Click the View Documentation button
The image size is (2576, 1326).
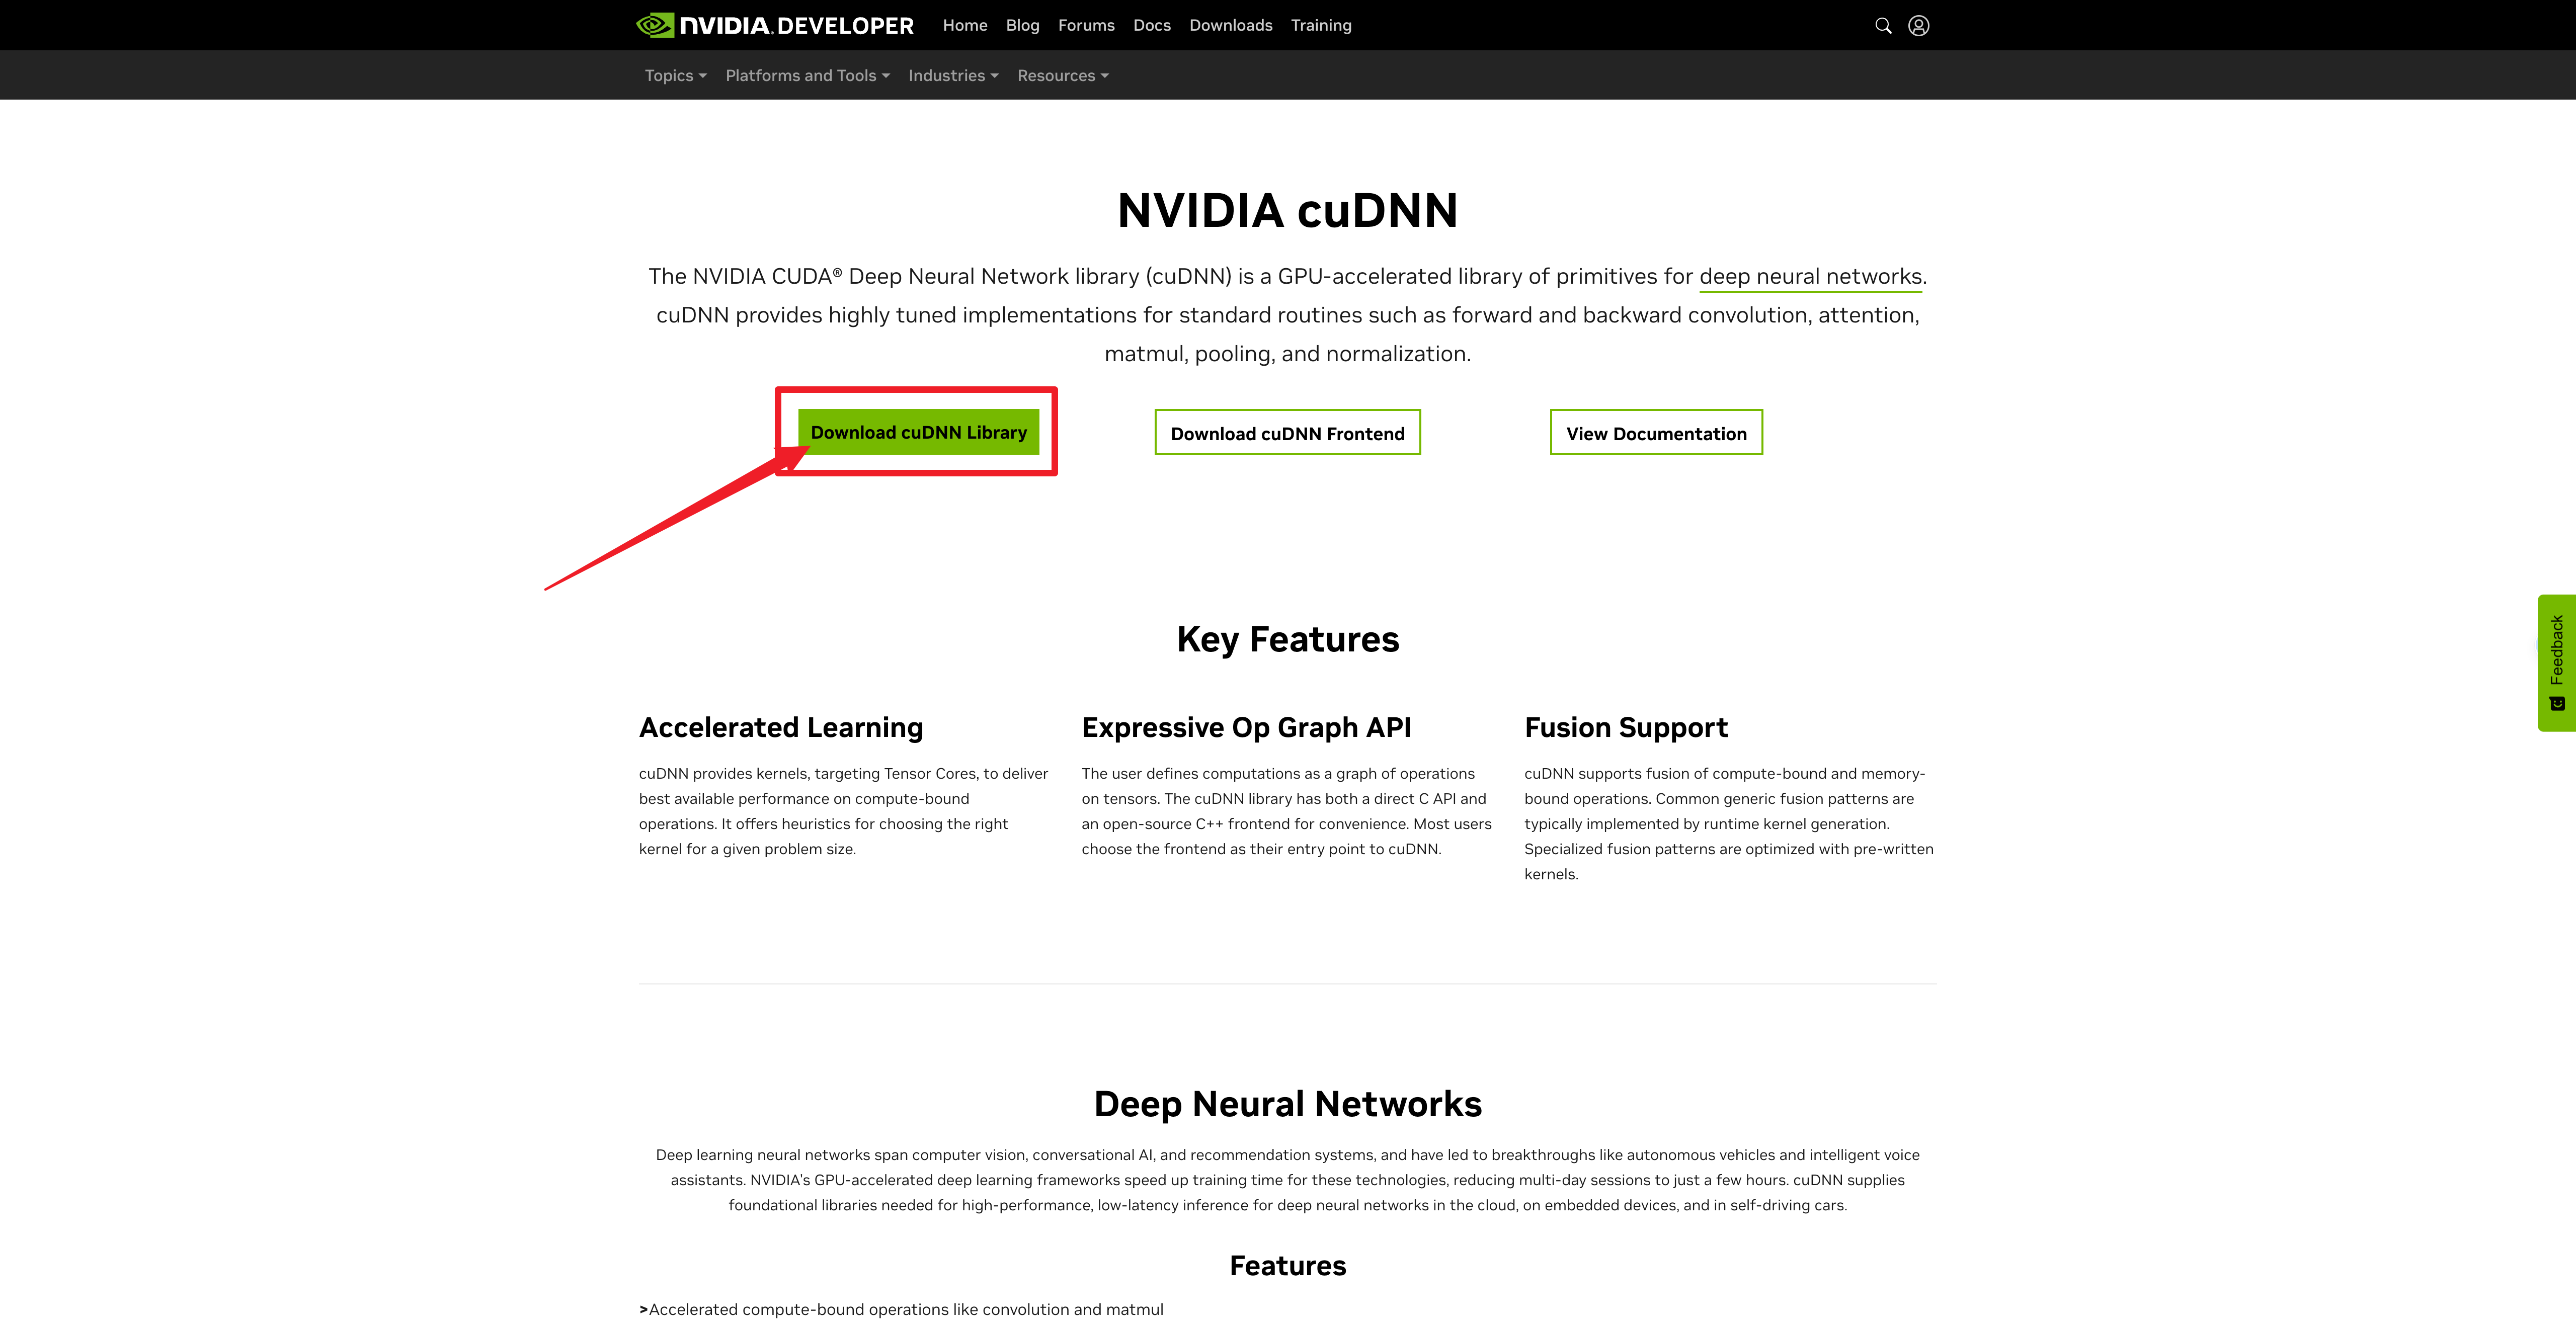click(x=1656, y=433)
